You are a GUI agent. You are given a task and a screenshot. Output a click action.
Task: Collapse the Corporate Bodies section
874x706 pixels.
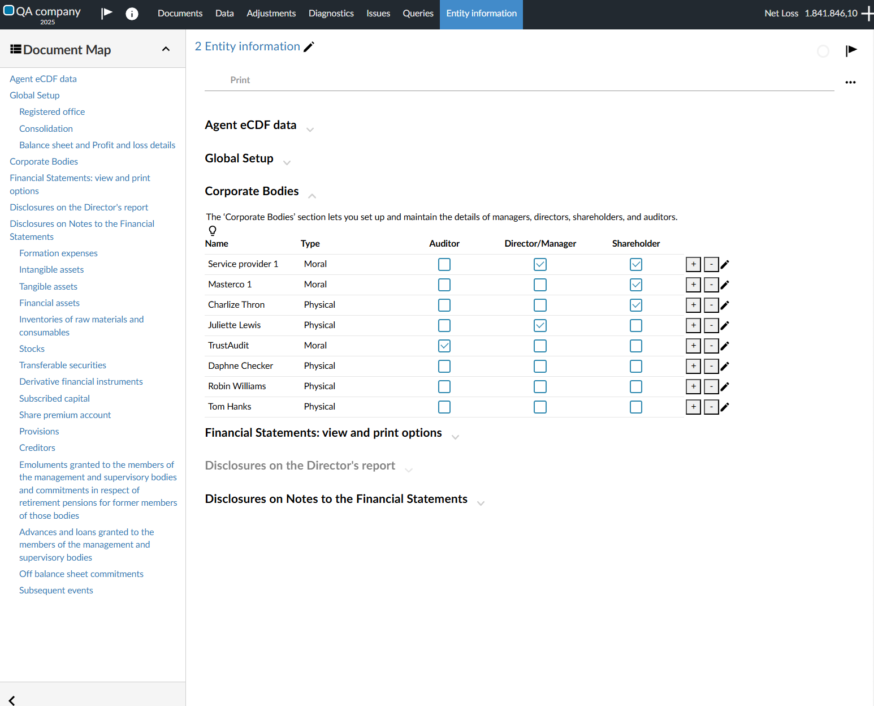point(312,196)
